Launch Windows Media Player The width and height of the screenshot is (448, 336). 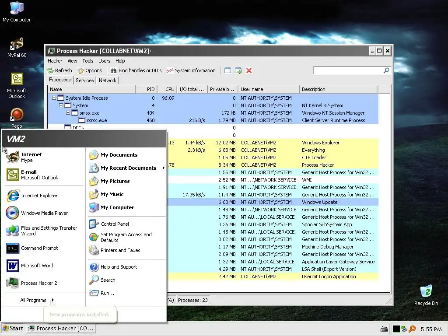[45, 213]
